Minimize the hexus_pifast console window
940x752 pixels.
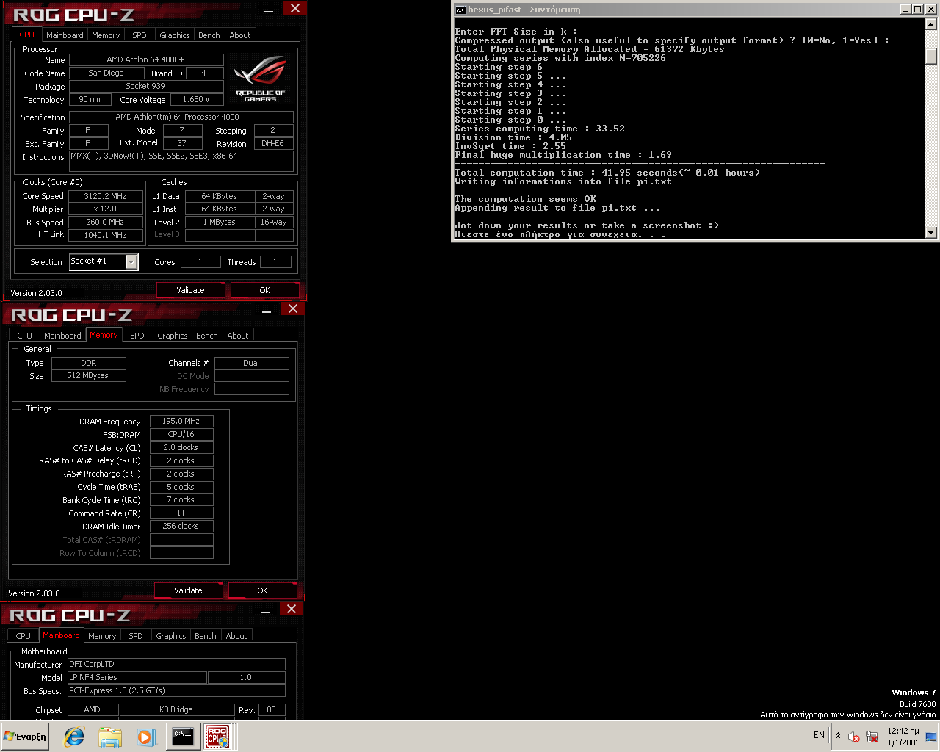coord(905,10)
